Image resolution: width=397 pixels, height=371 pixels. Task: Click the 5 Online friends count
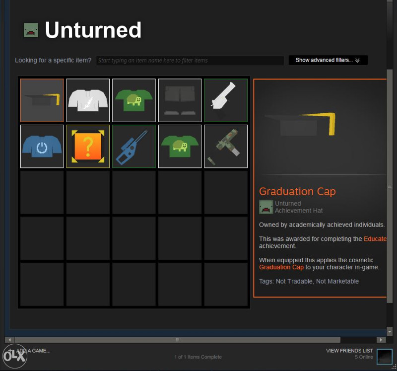point(364,357)
